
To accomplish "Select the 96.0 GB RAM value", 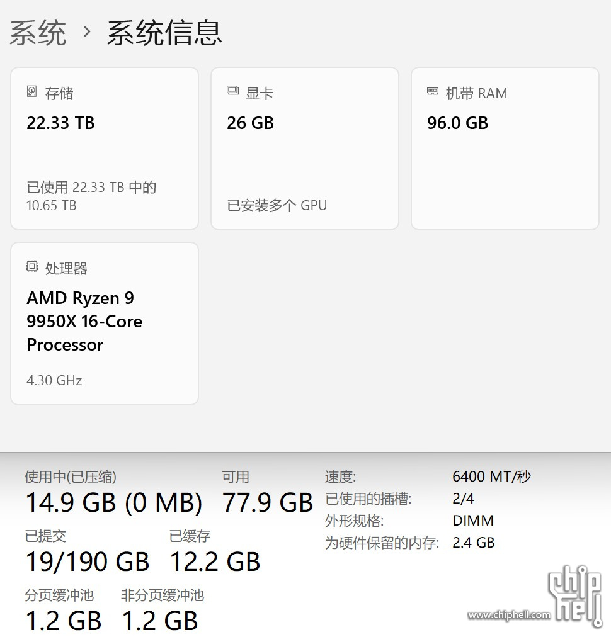I will click(x=457, y=123).
